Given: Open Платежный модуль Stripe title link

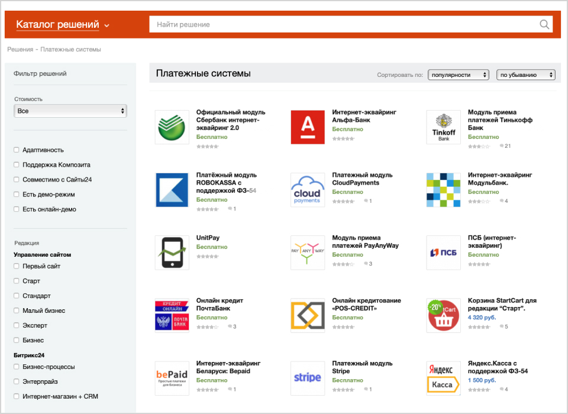Looking at the screenshot, I should pos(362,367).
